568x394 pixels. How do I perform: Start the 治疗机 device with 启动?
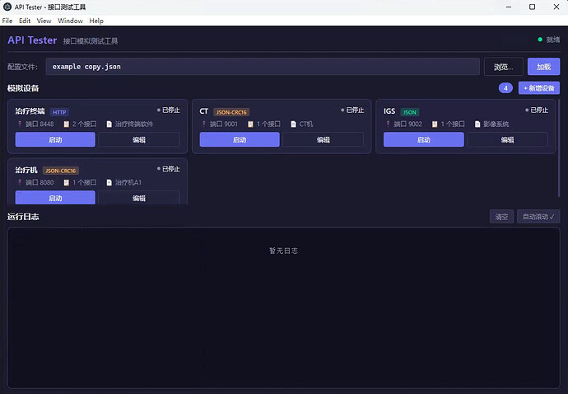coord(55,198)
